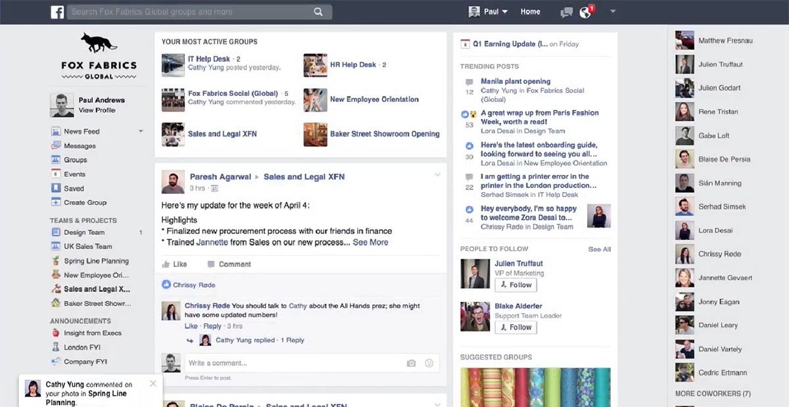
Task: Click the search magnifier icon
Action: coord(318,11)
